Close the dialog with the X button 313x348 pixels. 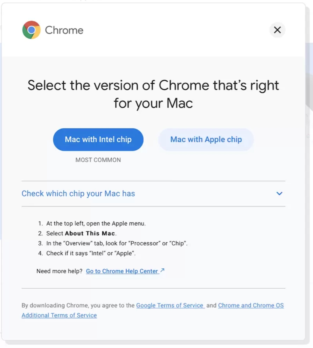click(277, 30)
